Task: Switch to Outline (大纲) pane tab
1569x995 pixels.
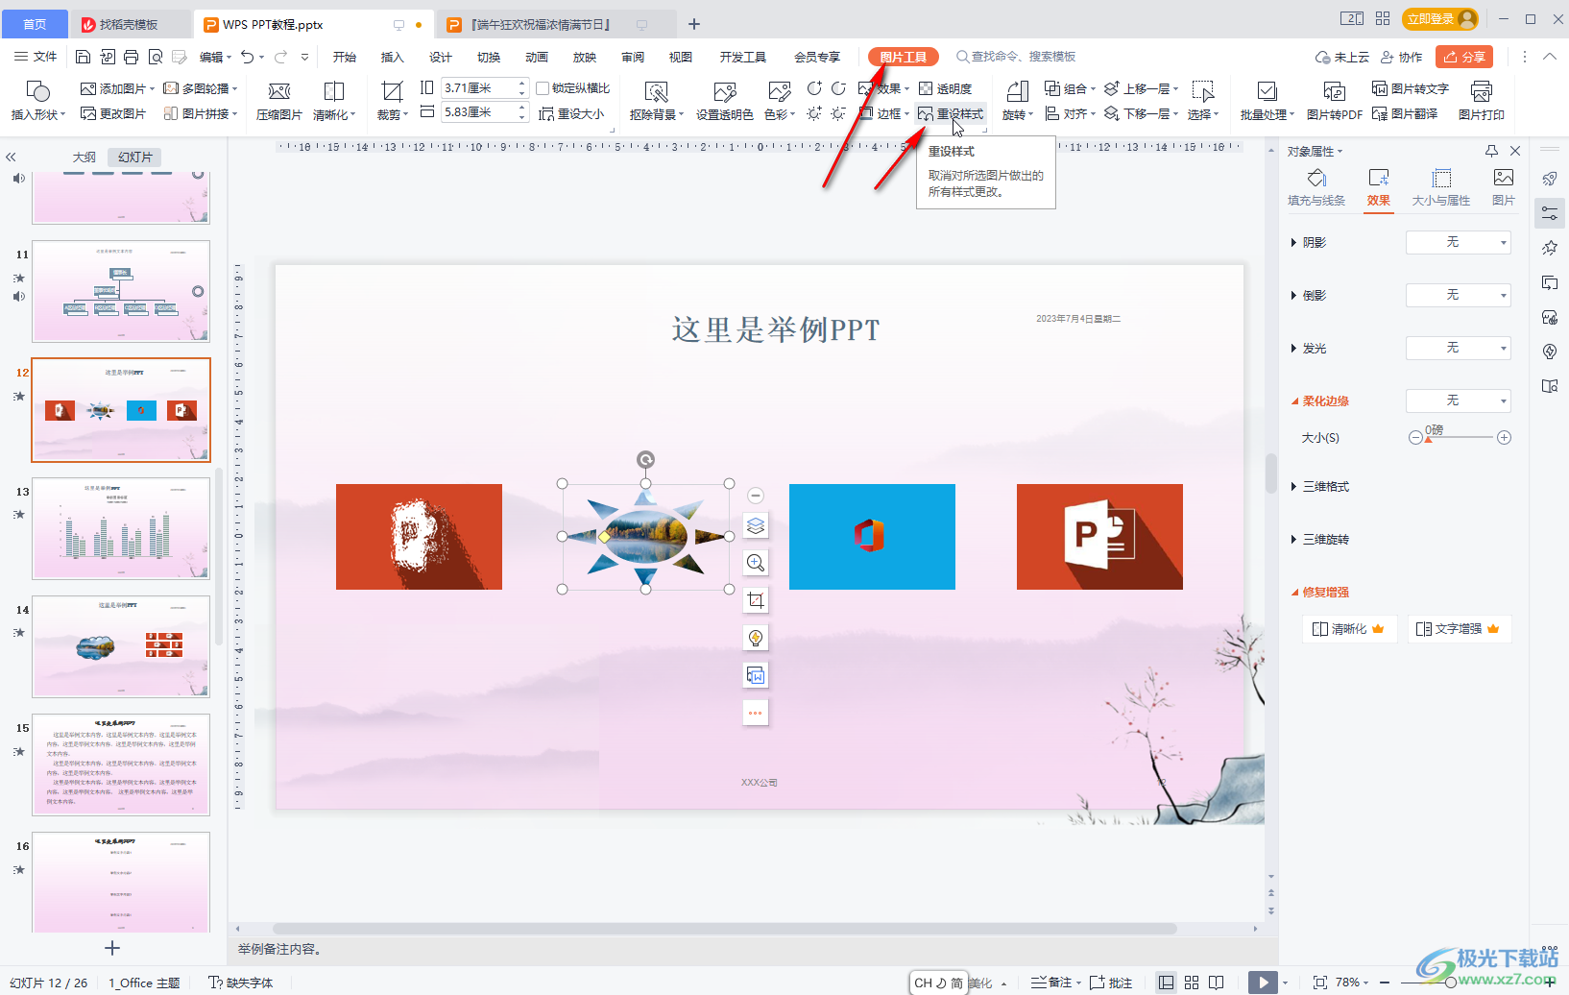Action: click(84, 157)
